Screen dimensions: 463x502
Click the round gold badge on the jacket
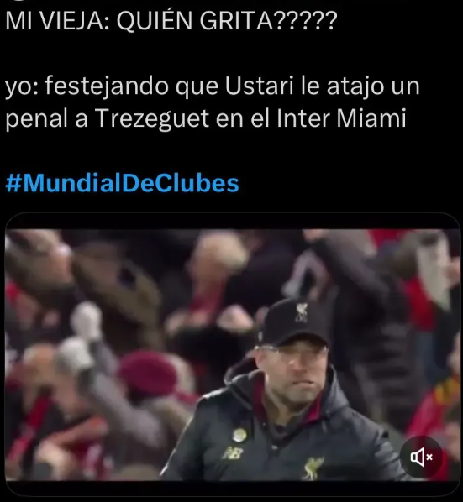tap(239, 435)
